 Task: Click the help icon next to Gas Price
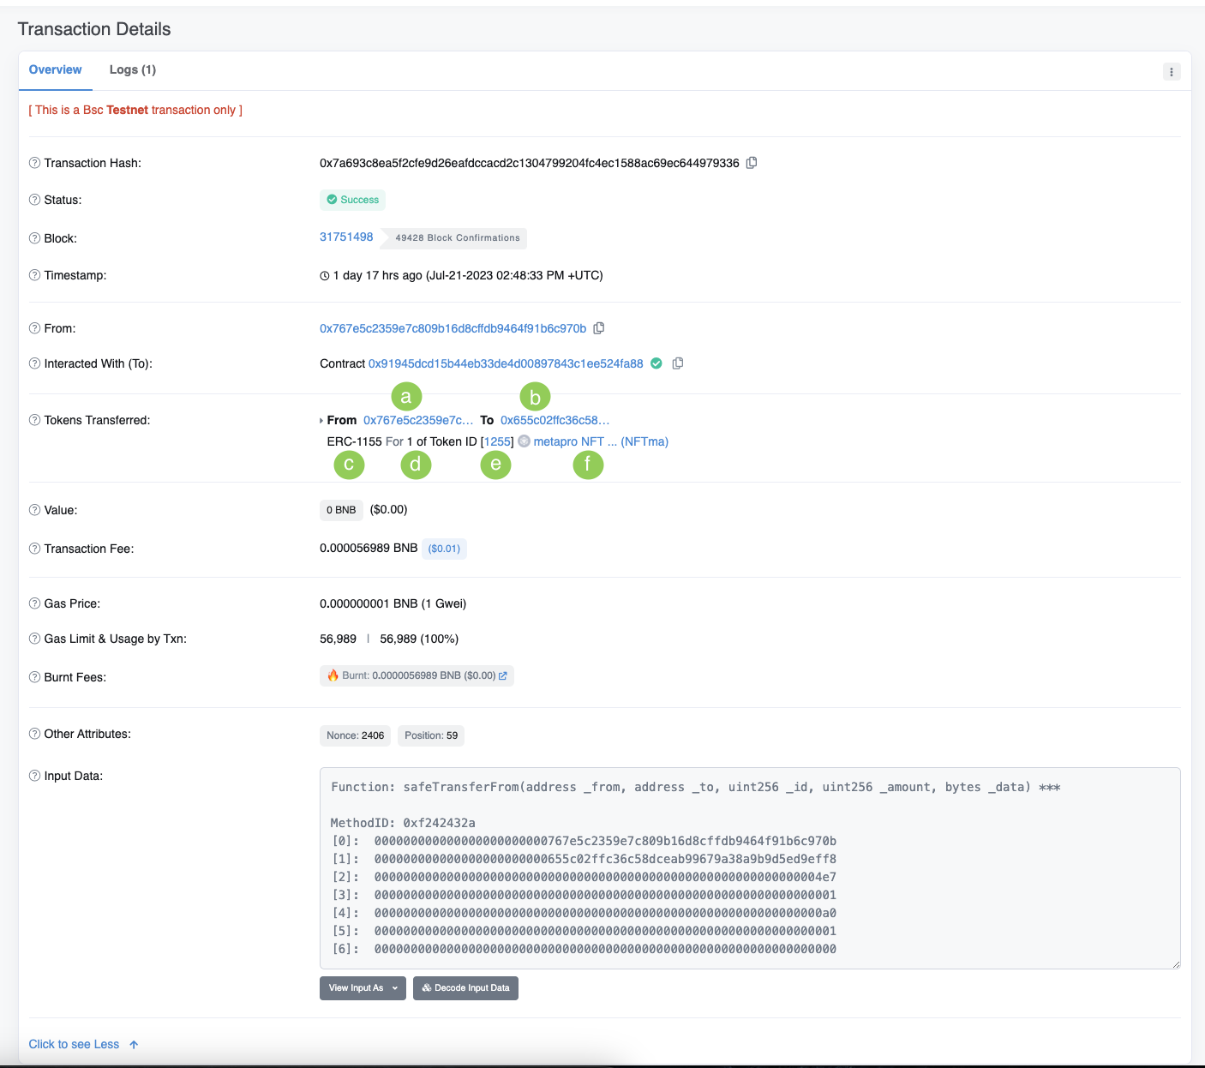[x=34, y=603]
